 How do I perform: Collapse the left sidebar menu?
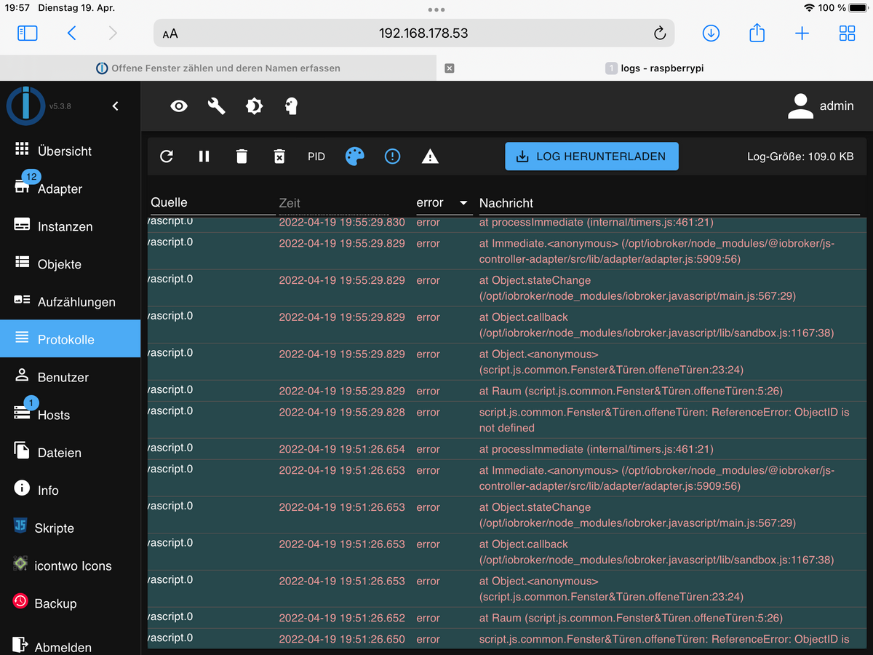pyautogui.click(x=115, y=106)
